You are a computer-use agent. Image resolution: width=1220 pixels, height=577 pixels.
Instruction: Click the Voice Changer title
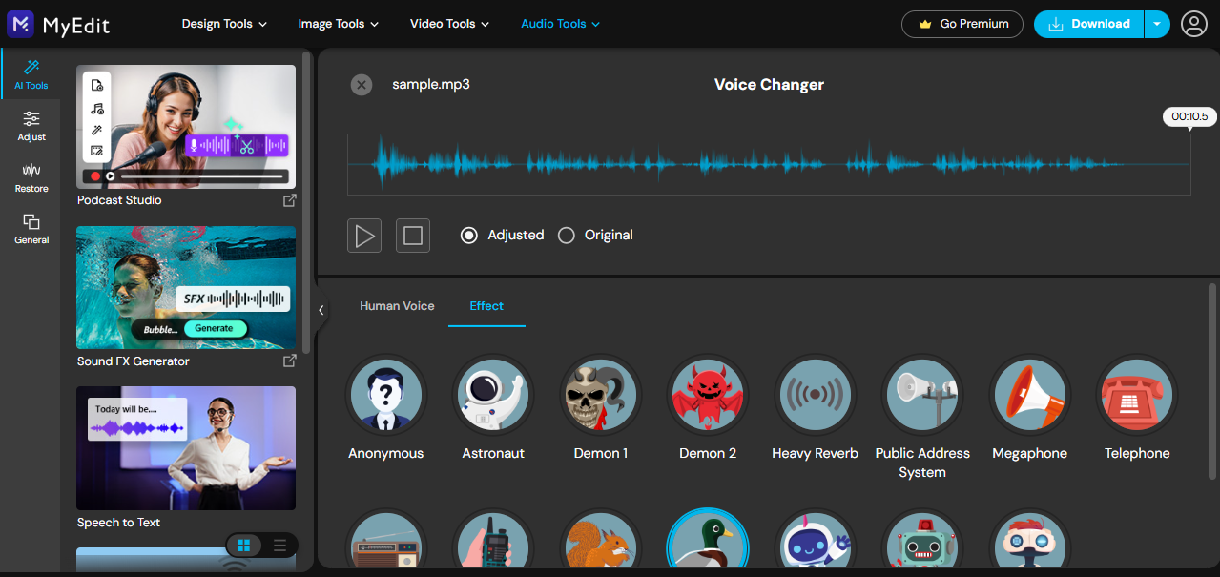769,84
